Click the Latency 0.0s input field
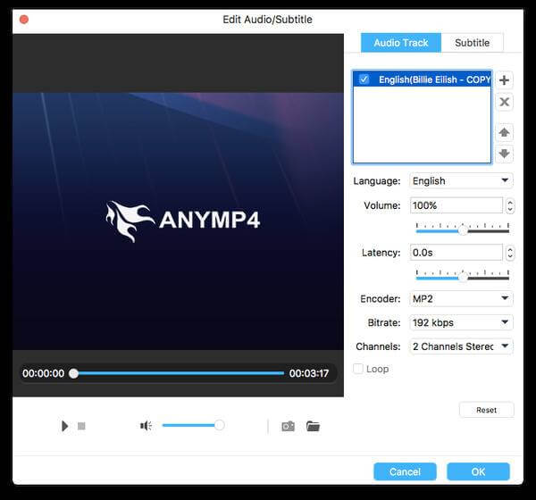 (456, 253)
